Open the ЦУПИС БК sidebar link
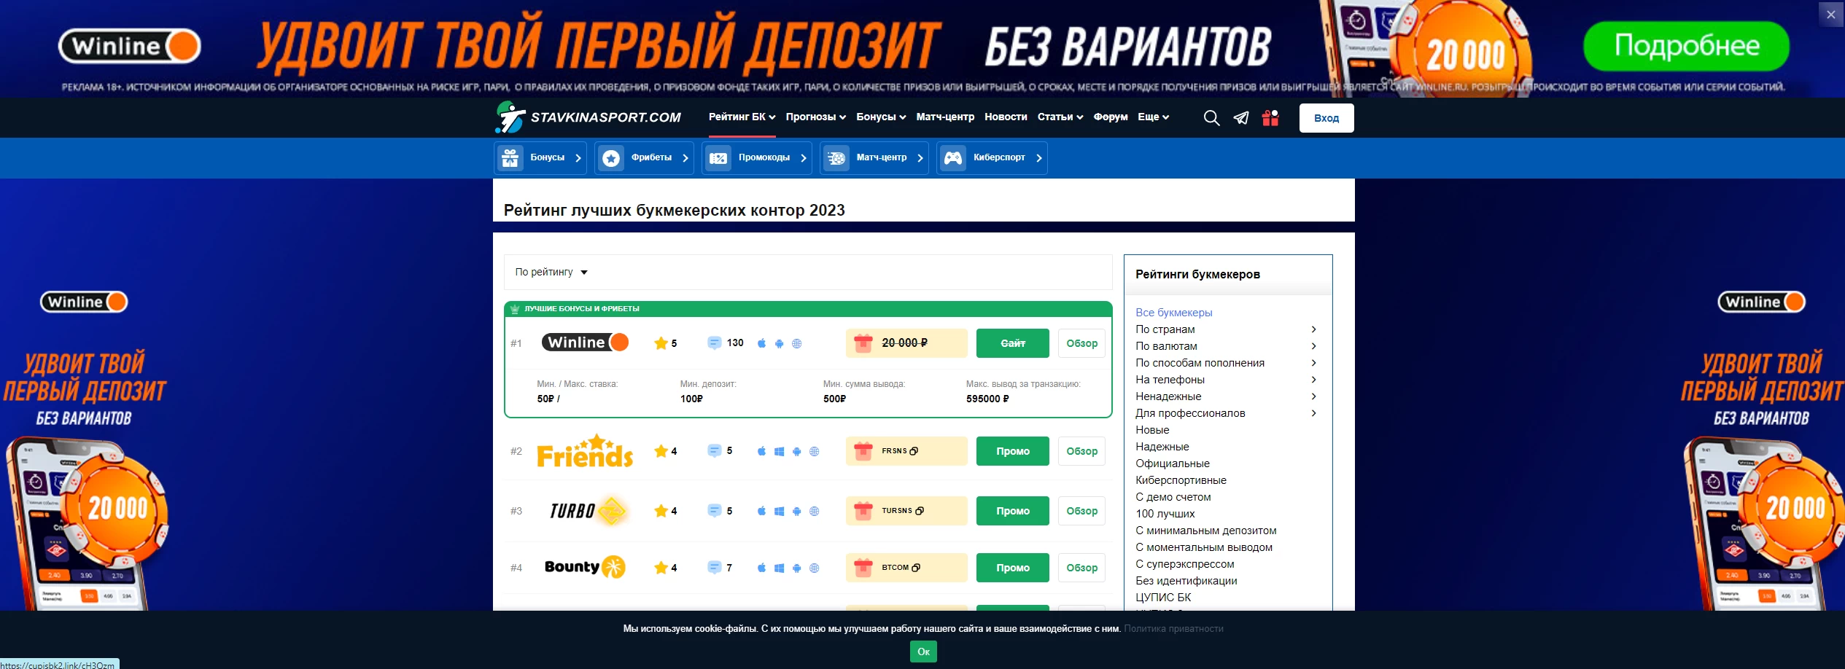The height and width of the screenshot is (669, 1845). [x=1162, y=598]
